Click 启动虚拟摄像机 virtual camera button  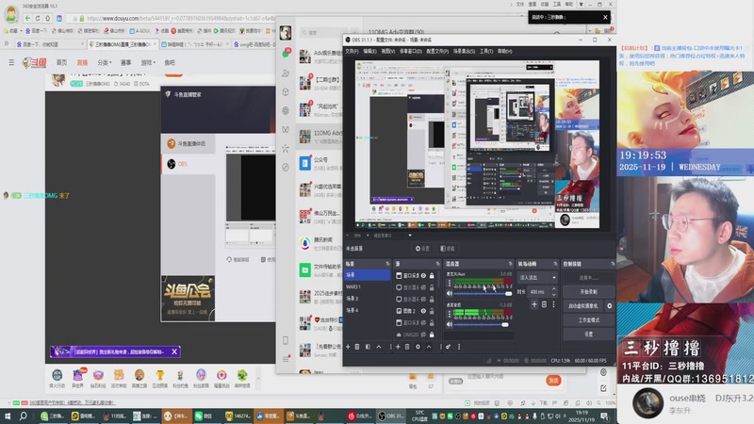(583, 305)
